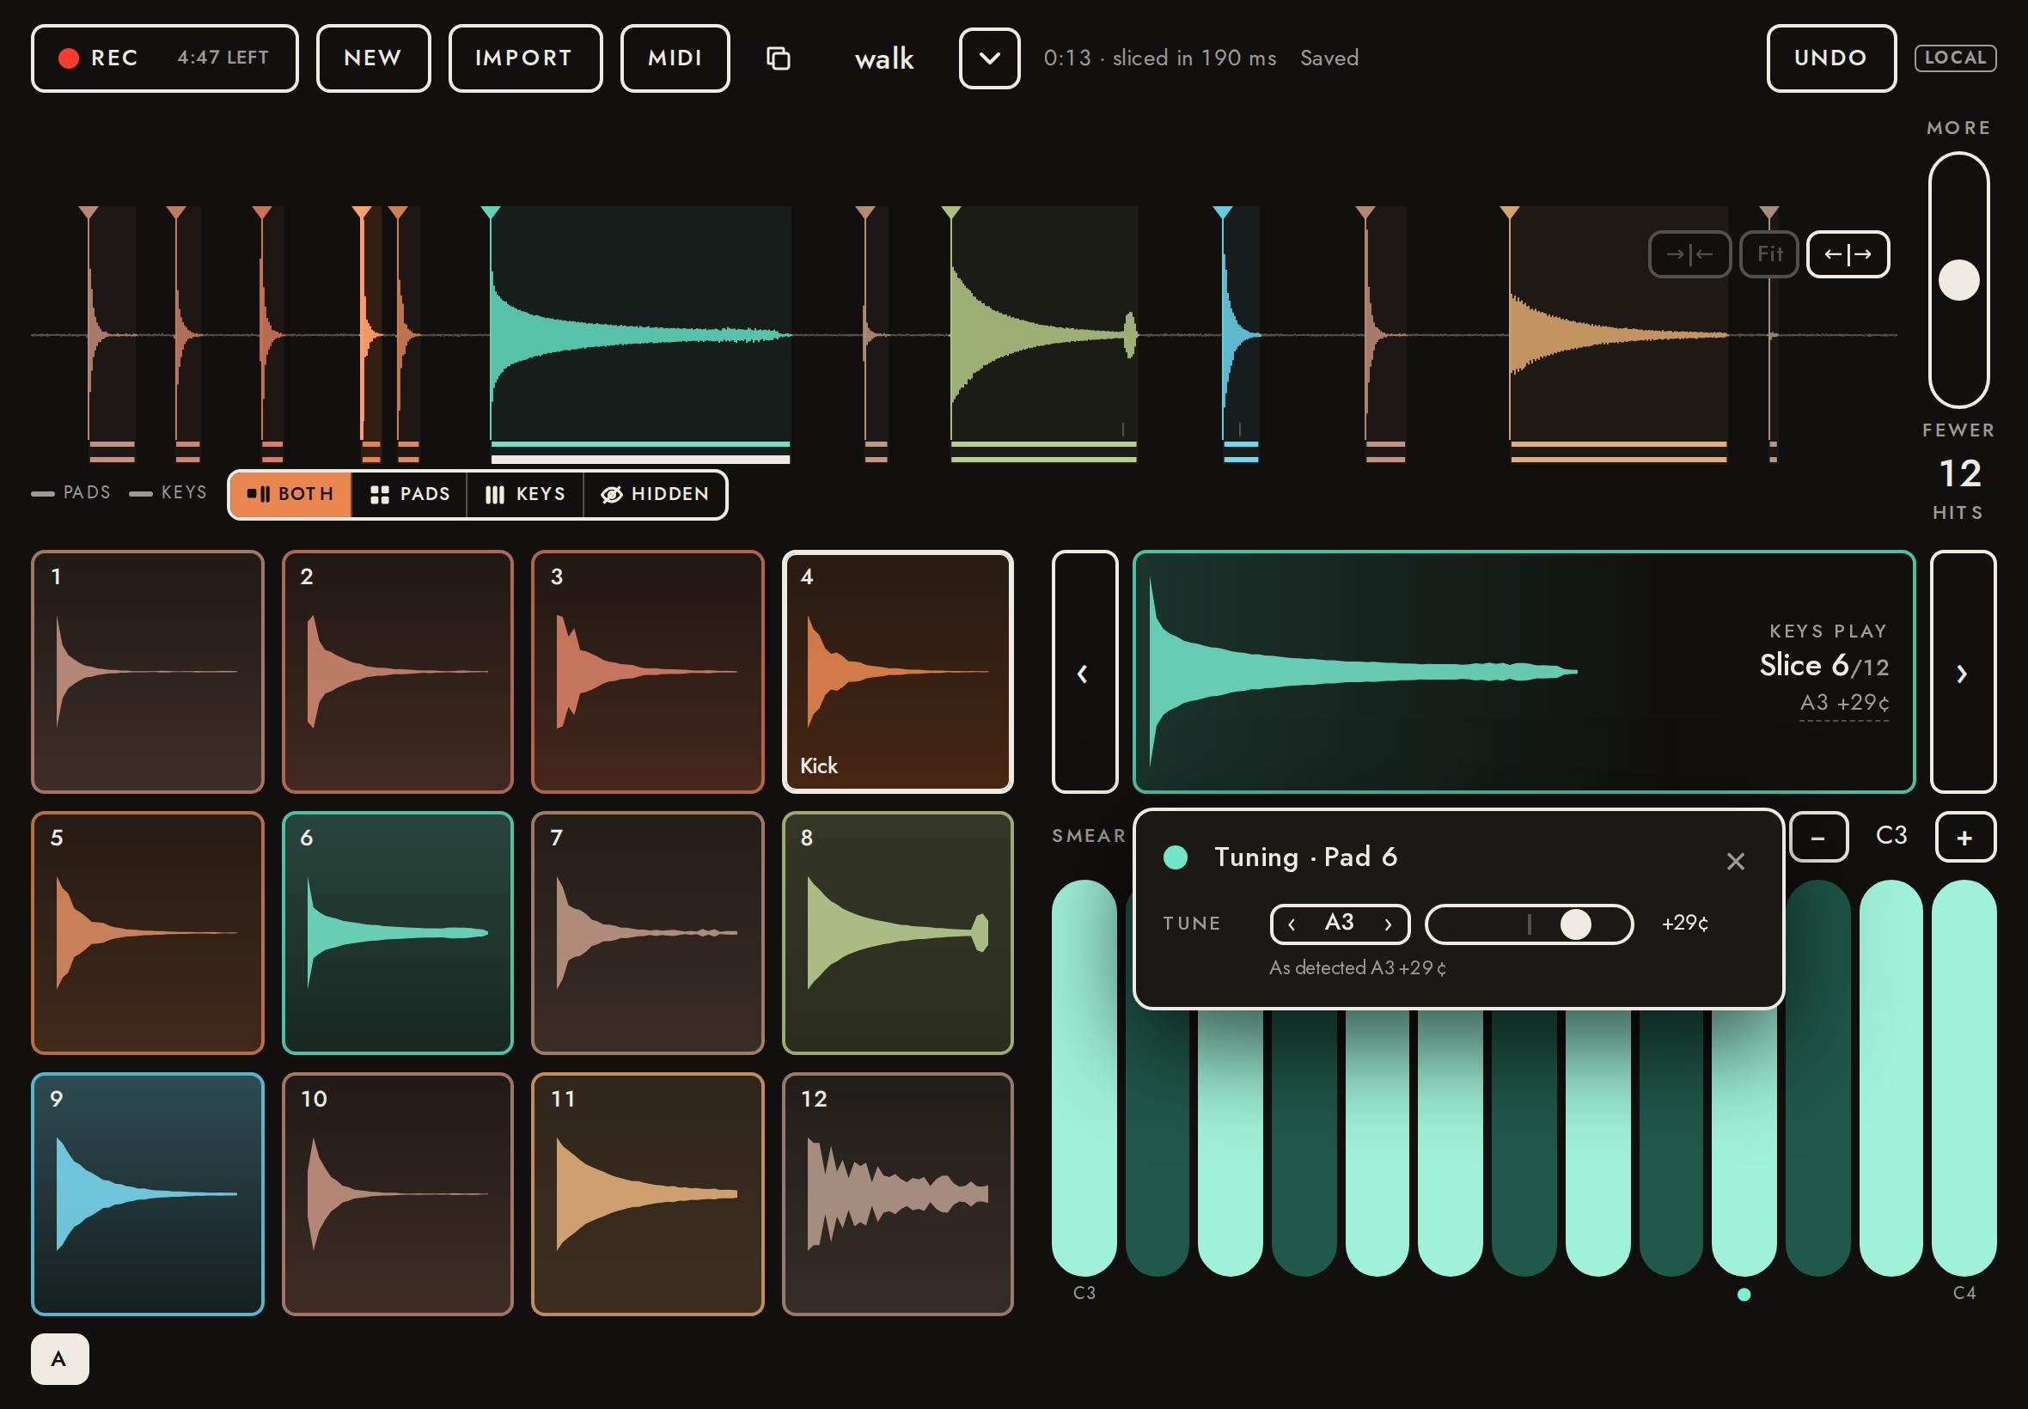Screen dimensions: 2028x1409
Task: Toggle the LOCAL badge
Action: (1955, 58)
